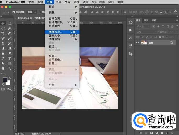Select the Magic Wand tool
This screenshot has height=135, width=179.
point(9,28)
